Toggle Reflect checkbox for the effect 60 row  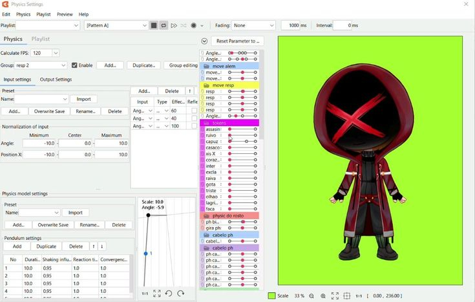pos(194,111)
